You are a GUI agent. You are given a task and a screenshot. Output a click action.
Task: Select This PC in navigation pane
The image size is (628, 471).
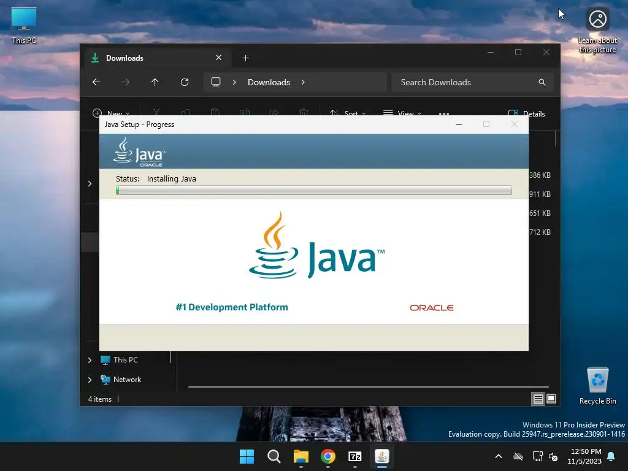pyautogui.click(x=118, y=359)
